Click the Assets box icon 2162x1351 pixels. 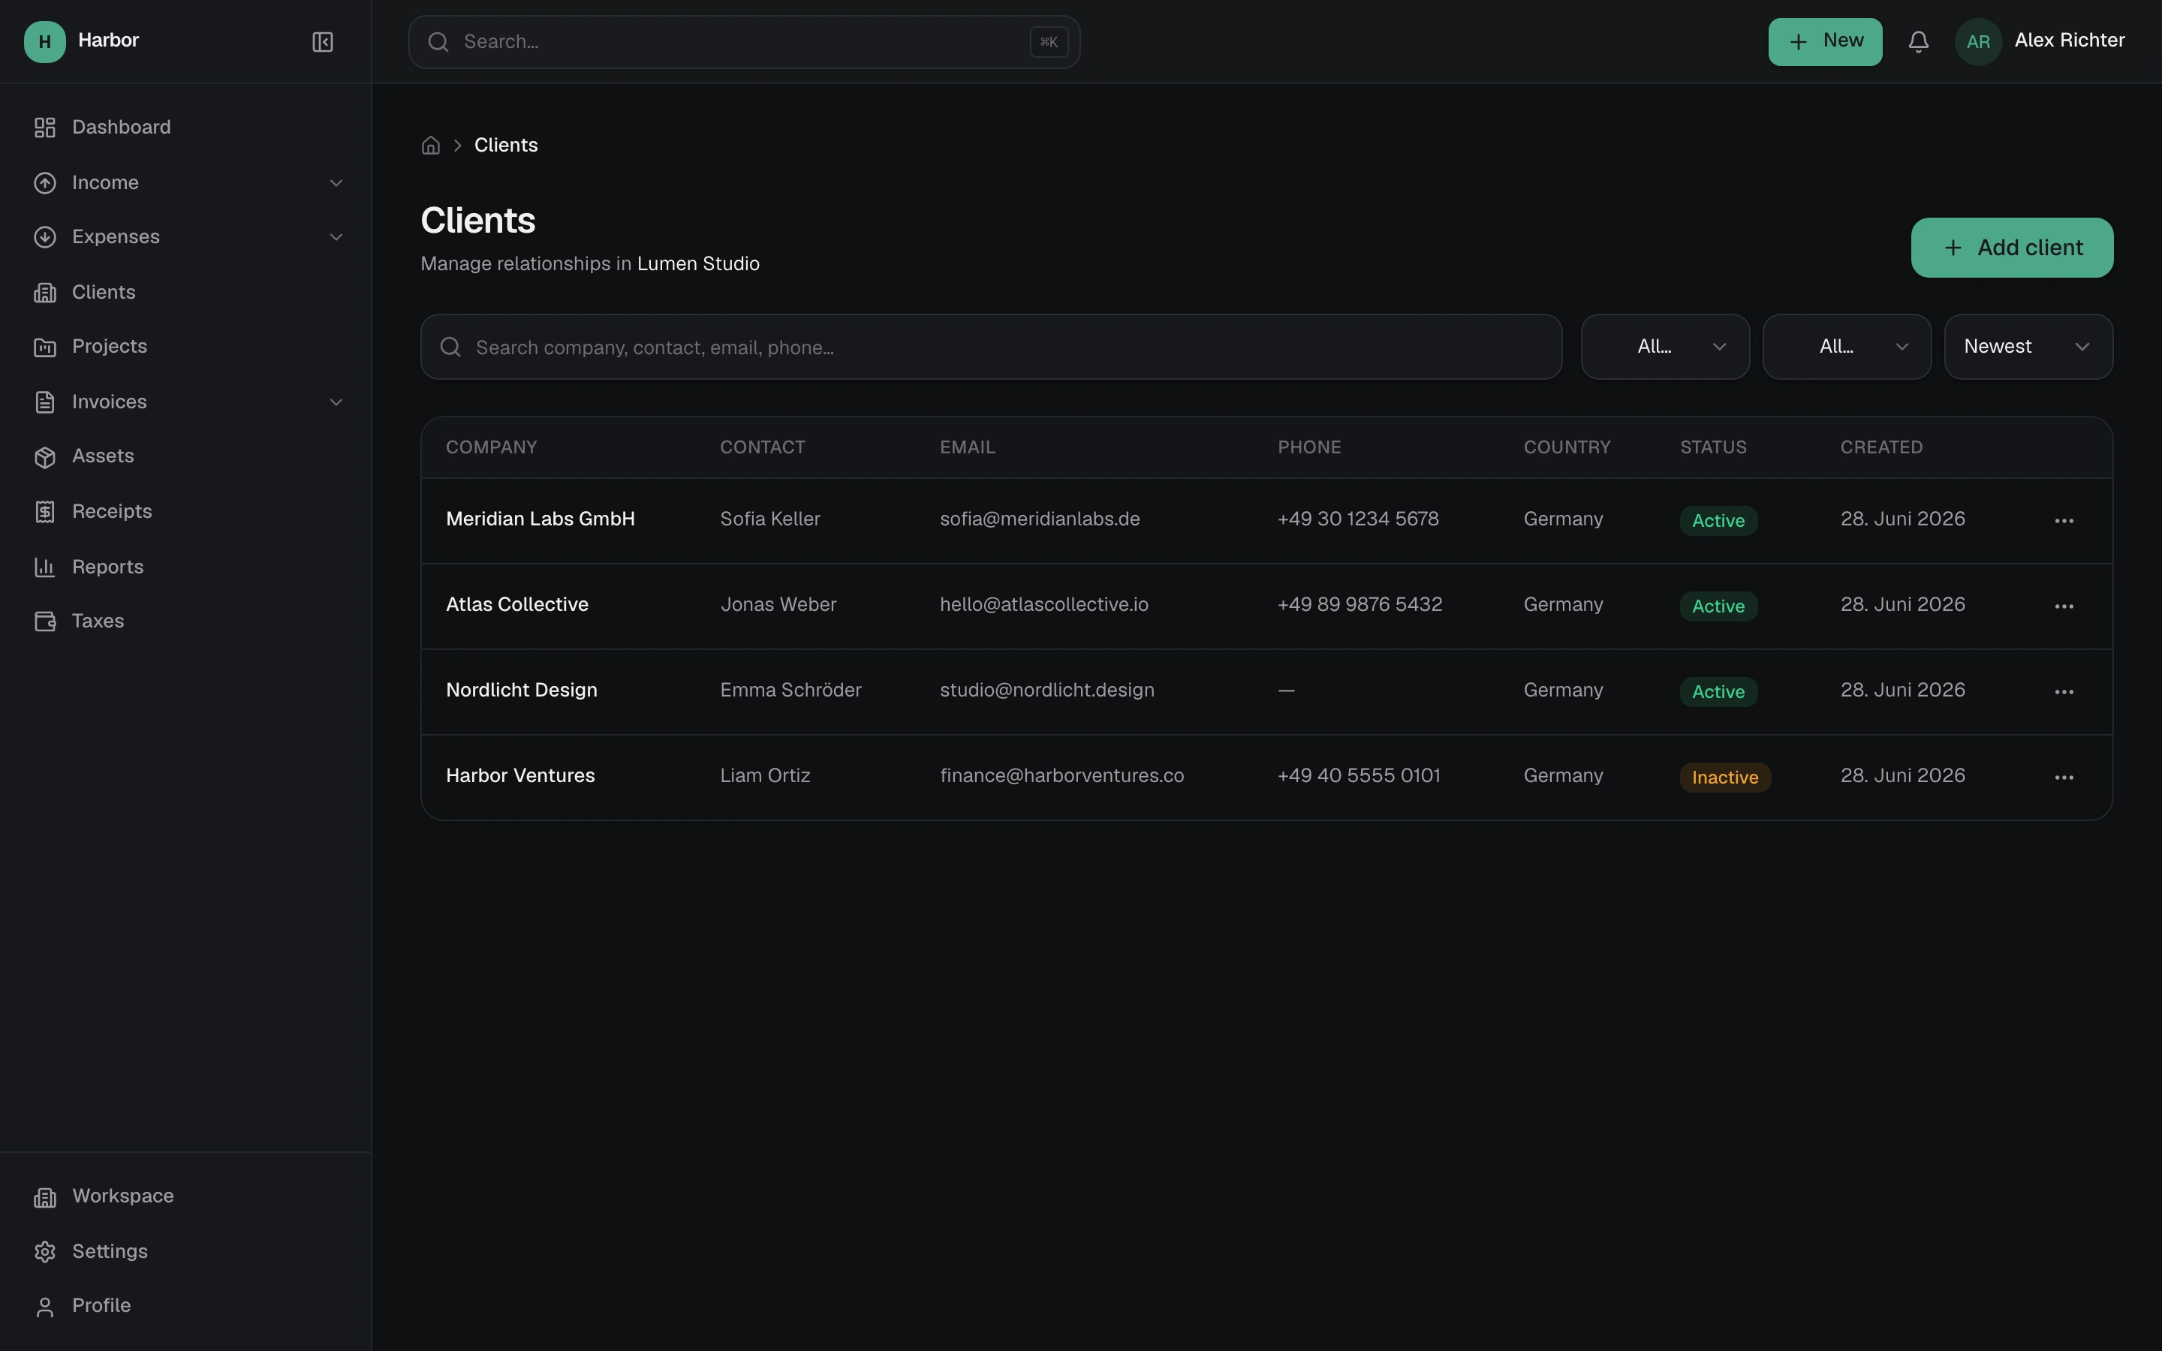(45, 456)
